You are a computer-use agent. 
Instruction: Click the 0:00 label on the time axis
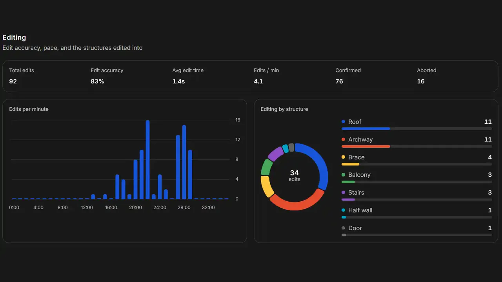pyautogui.click(x=14, y=208)
